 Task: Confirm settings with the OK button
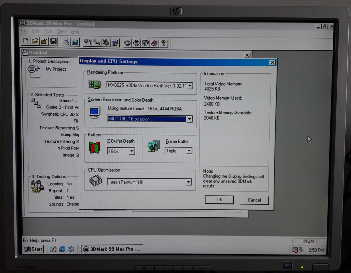pos(219,200)
